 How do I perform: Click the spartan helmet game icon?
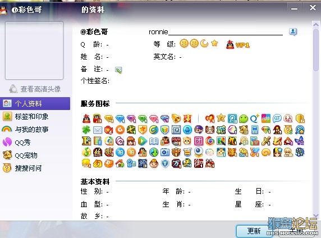277,130
